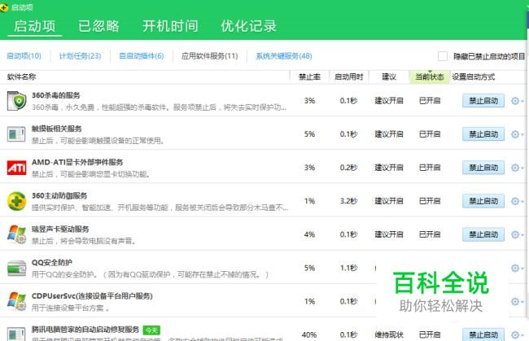Click the QQ安全防护 icon
The width and height of the screenshot is (529, 341).
click(x=16, y=268)
